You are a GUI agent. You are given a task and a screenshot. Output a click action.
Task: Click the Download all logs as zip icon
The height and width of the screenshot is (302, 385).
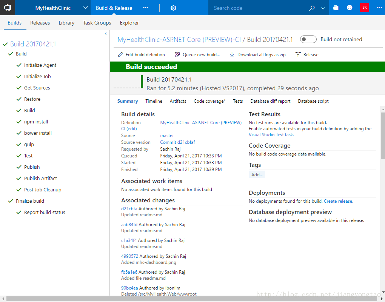pyautogui.click(x=232, y=54)
